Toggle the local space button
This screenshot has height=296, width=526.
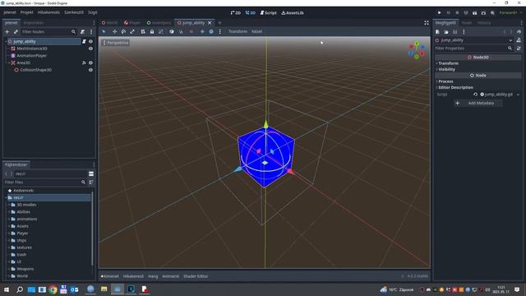point(172,31)
